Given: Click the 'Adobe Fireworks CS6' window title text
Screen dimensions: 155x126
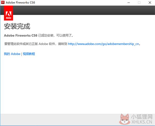Looking at the screenshot, I should (20, 3).
